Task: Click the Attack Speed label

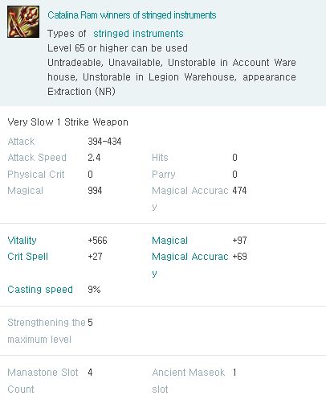Action: [37, 158]
